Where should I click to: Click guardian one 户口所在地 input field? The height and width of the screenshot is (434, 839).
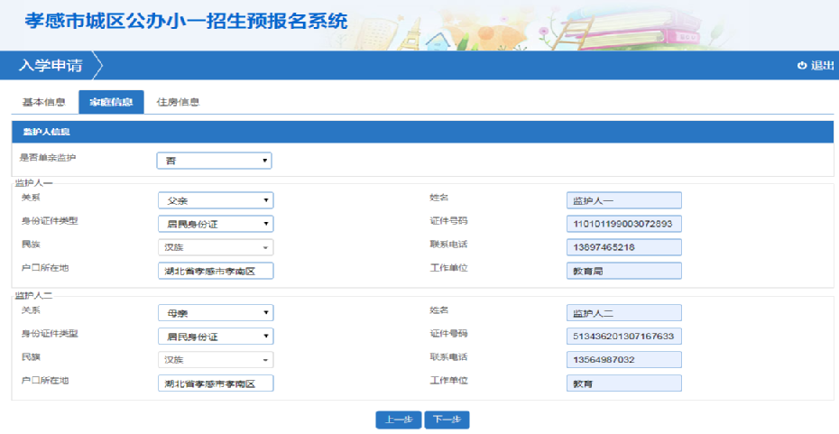[x=215, y=271]
